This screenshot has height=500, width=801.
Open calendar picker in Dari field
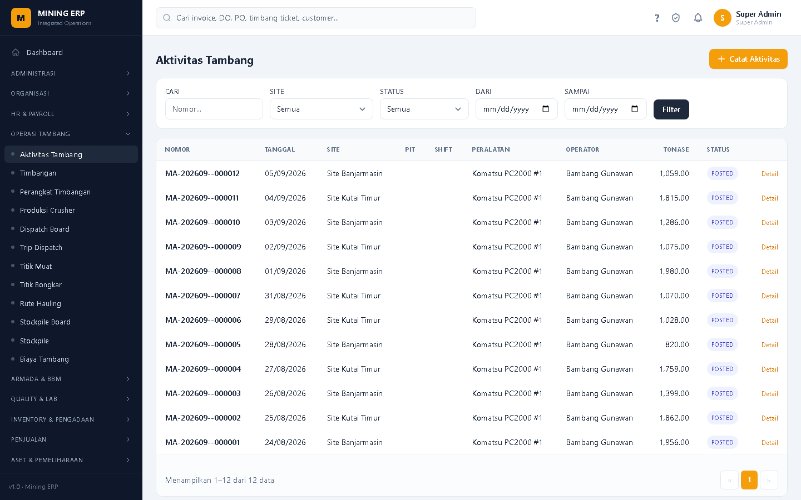pos(546,109)
